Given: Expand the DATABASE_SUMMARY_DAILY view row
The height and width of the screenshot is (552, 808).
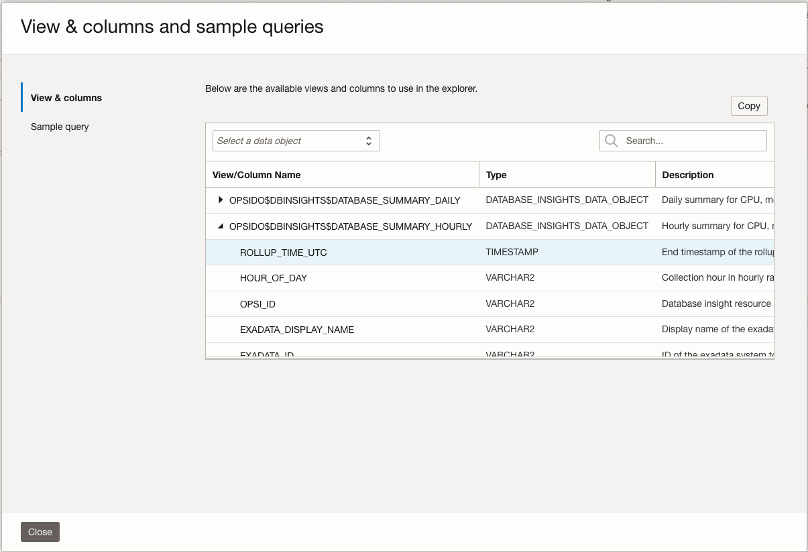Looking at the screenshot, I should point(221,200).
